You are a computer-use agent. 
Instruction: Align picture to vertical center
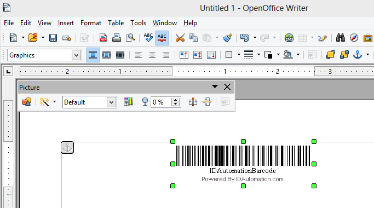[198, 55]
